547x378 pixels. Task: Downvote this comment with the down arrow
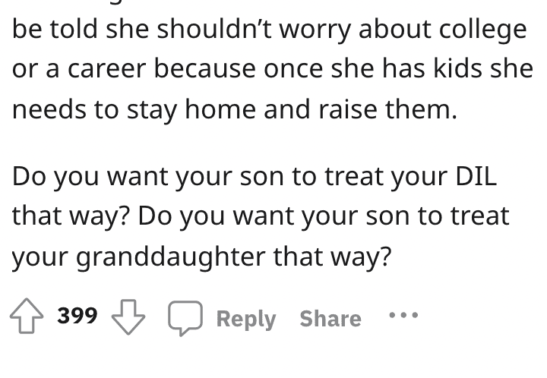pos(128,317)
